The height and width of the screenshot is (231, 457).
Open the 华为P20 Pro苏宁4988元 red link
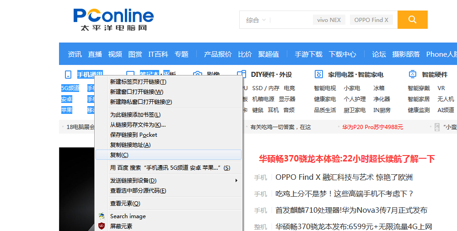373,127
